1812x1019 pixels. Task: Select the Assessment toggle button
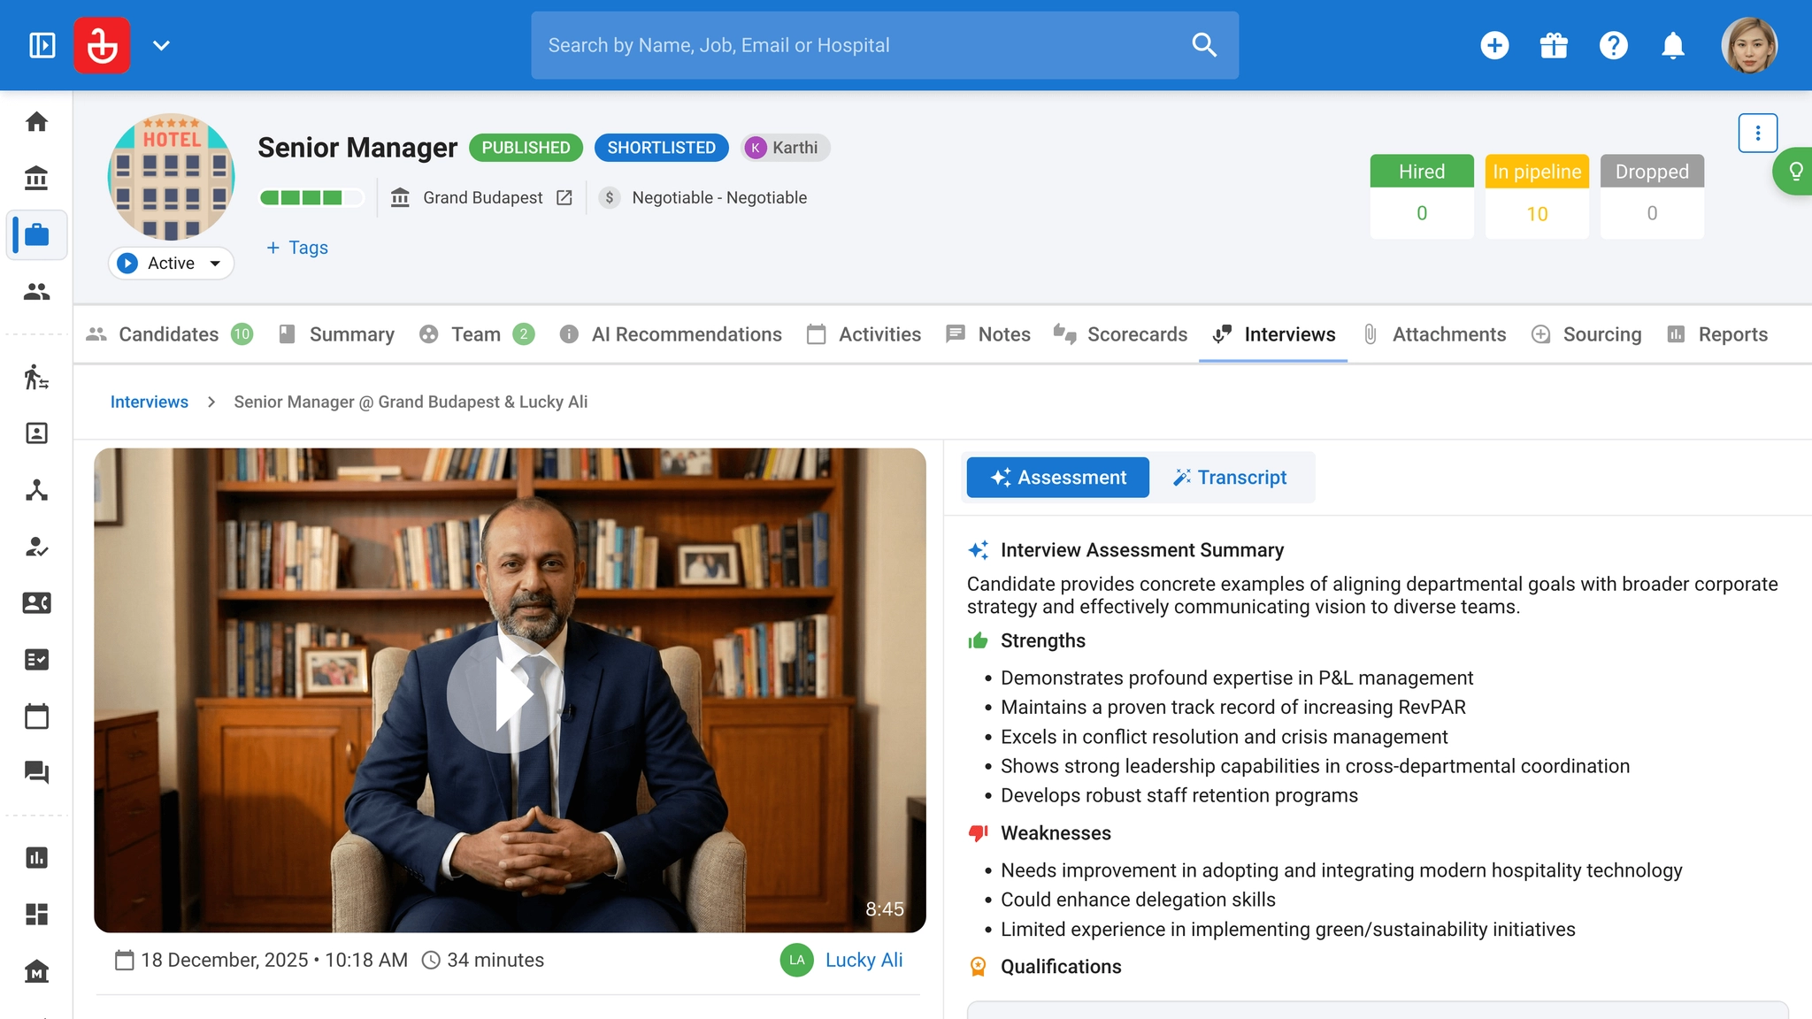(x=1057, y=477)
